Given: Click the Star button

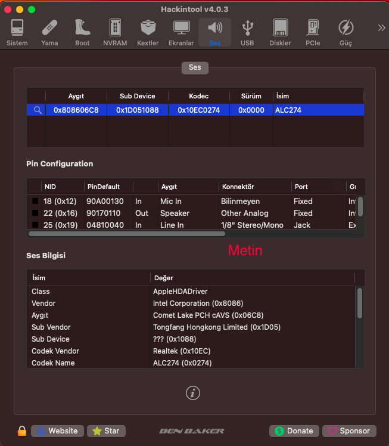Looking at the screenshot, I should click(106, 431).
